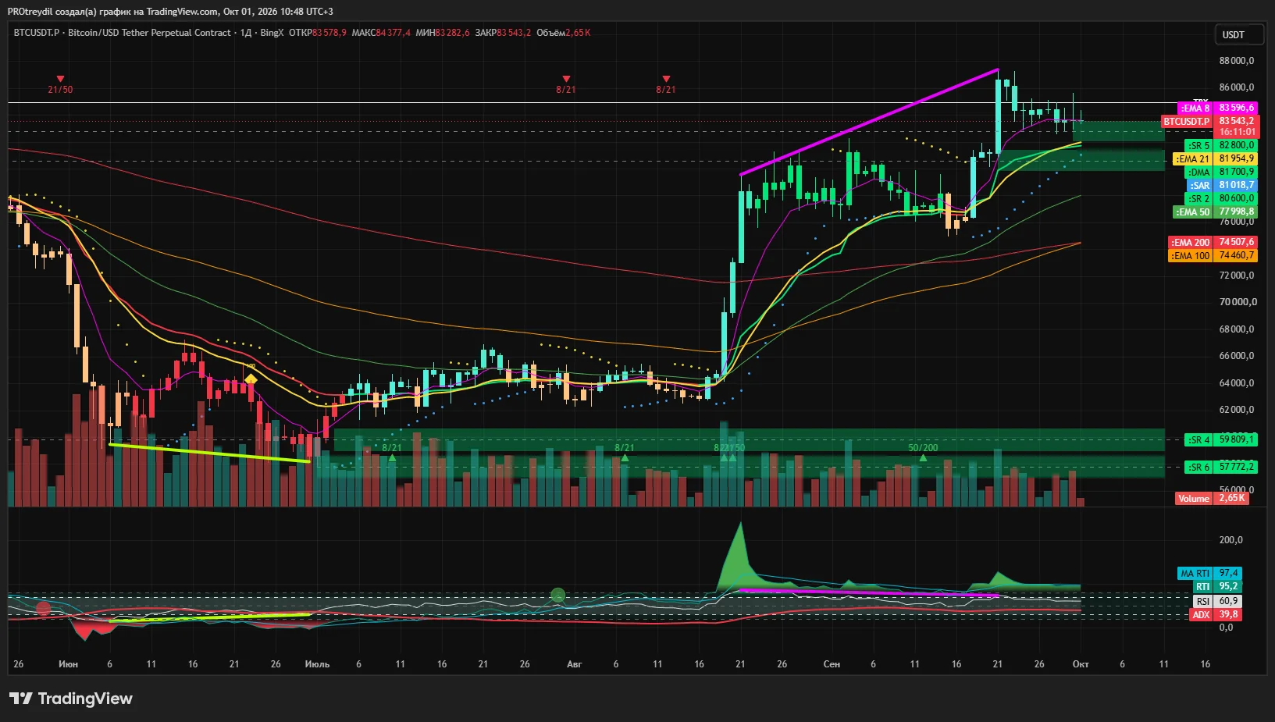Screen dimensions: 1275x722
Task: Click the ЗАКР close value in legend
Action: (513, 33)
